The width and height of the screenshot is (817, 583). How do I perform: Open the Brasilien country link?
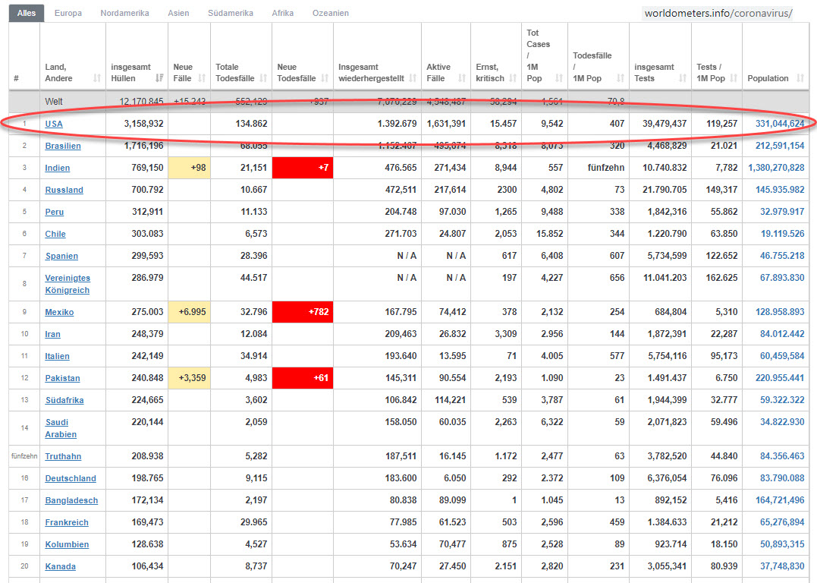pyautogui.click(x=62, y=146)
